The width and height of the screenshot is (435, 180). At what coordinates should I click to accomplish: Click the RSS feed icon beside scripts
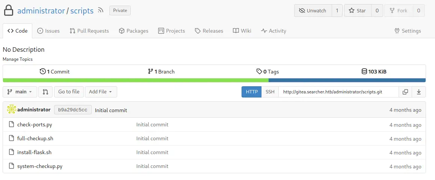101,10
